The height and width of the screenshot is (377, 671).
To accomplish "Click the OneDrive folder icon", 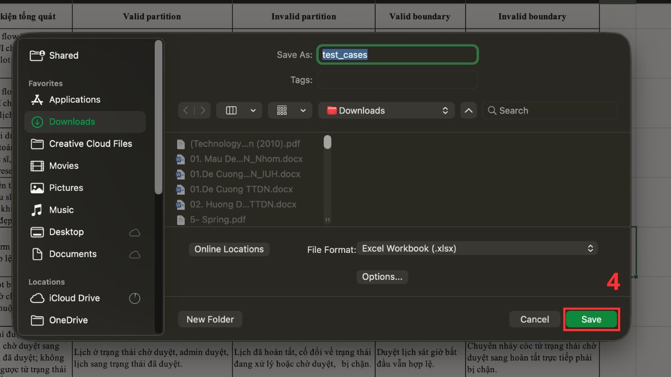I will click(x=37, y=320).
